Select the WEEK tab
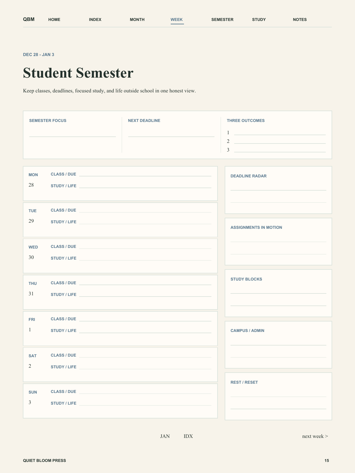The height and width of the screenshot is (473, 355). click(x=177, y=19)
